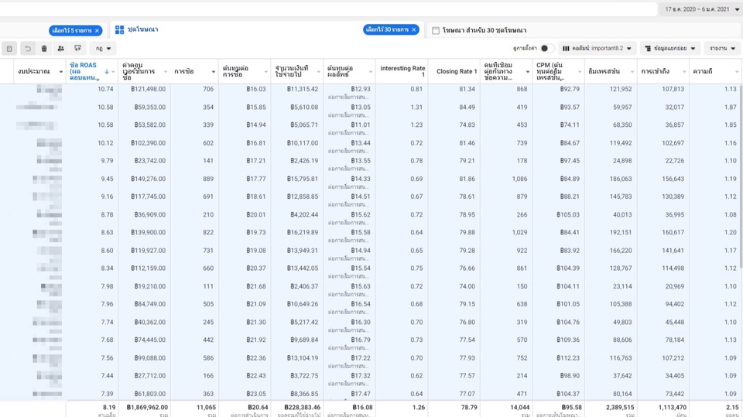
Task: Open the date range picker '17 ธ.ค. 2020 – 6 ม.ค. 2021'
Action: click(701, 9)
